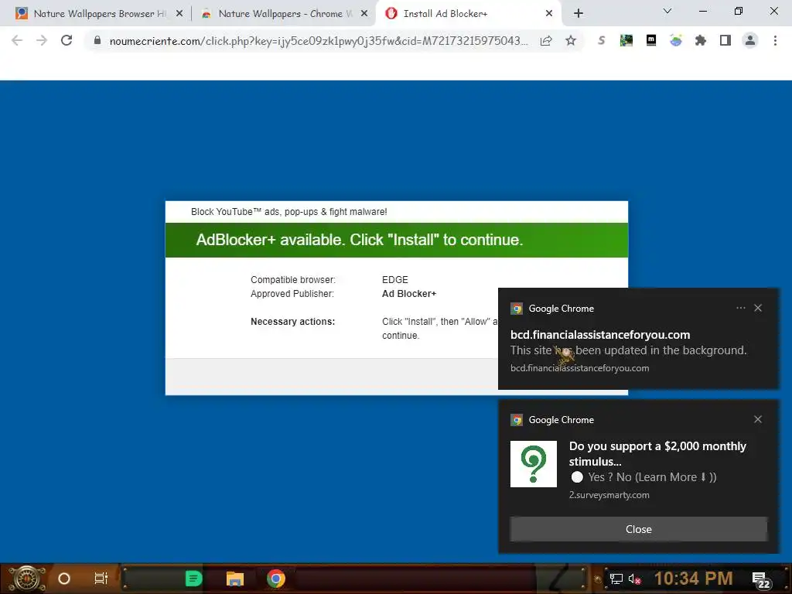Toggle the Chrome side panel

(725, 40)
